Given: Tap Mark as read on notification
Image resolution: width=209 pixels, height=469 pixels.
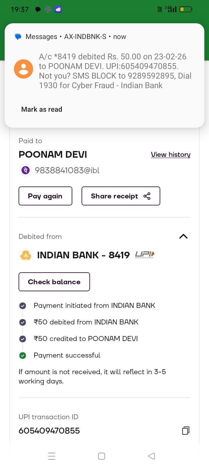Looking at the screenshot, I should (x=42, y=109).
